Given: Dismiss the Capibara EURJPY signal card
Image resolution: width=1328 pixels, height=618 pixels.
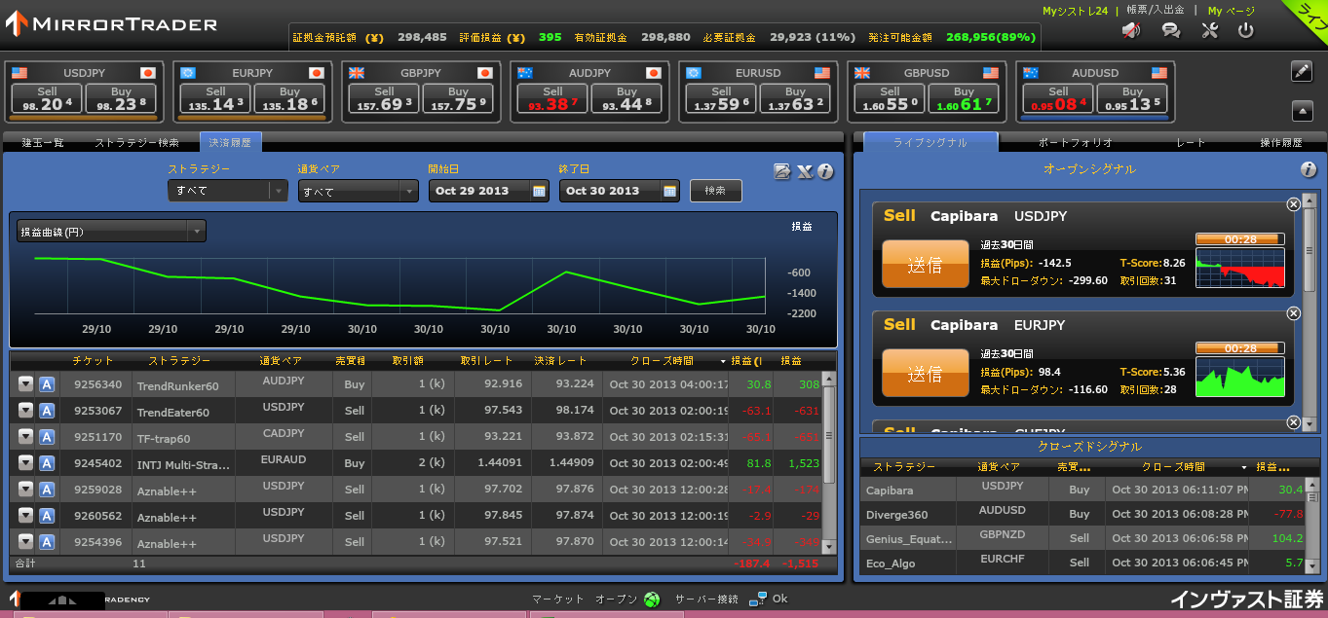Looking at the screenshot, I should pyautogui.click(x=1293, y=313).
